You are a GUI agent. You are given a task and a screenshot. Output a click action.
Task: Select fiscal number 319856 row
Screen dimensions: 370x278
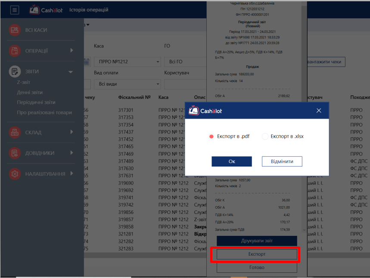tap(126, 212)
